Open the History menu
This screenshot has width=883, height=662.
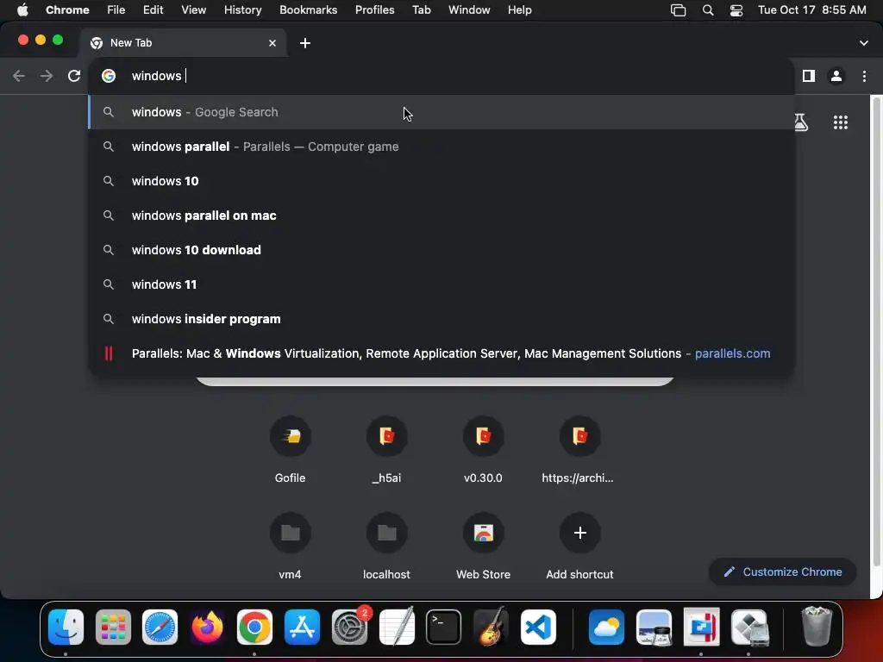tap(242, 10)
